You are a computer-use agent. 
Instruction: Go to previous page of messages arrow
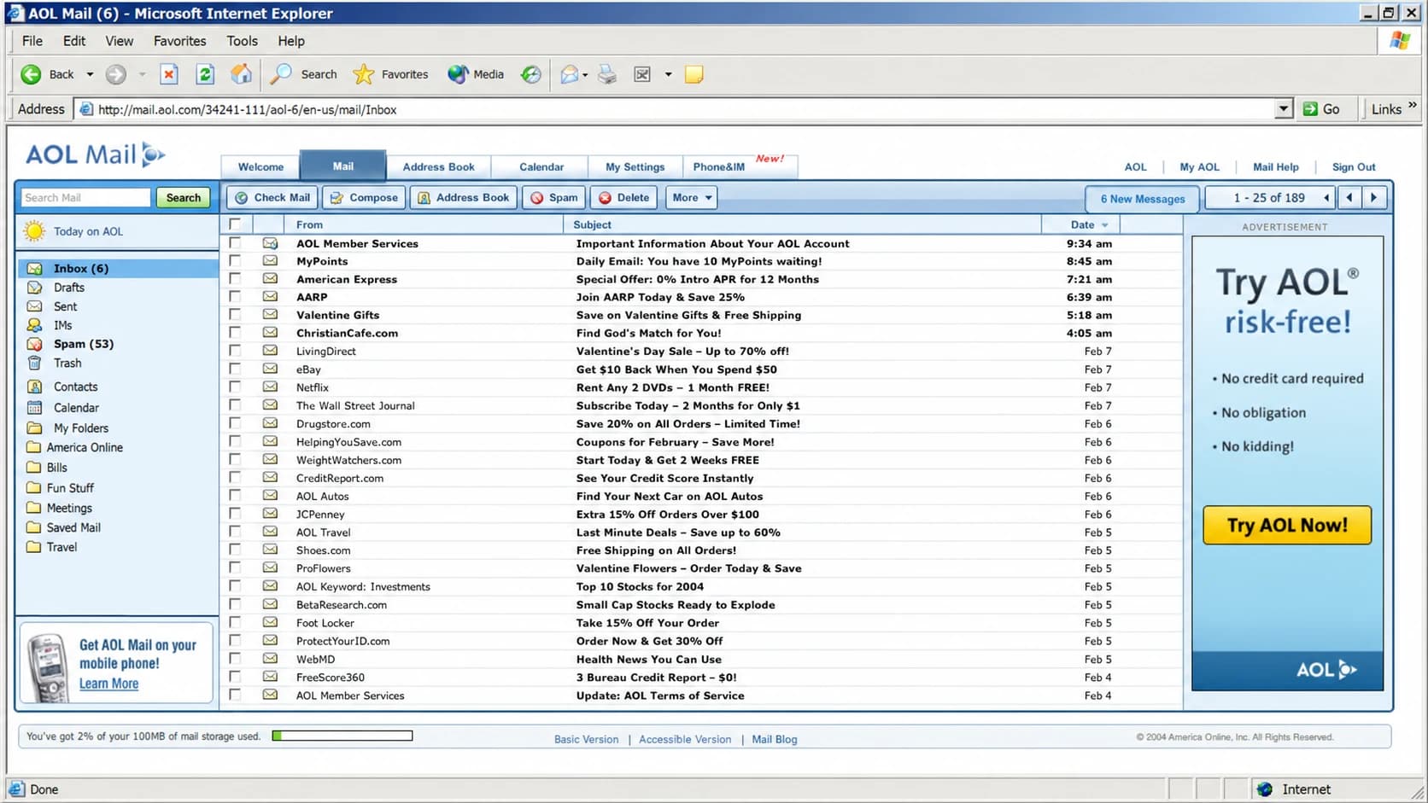click(x=1349, y=198)
